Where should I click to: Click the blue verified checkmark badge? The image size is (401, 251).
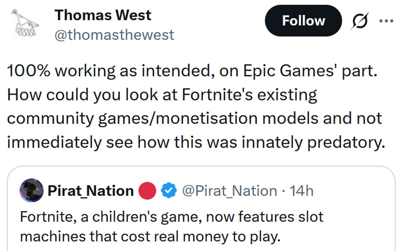(169, 191)
